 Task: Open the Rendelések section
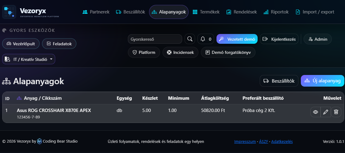242,12
